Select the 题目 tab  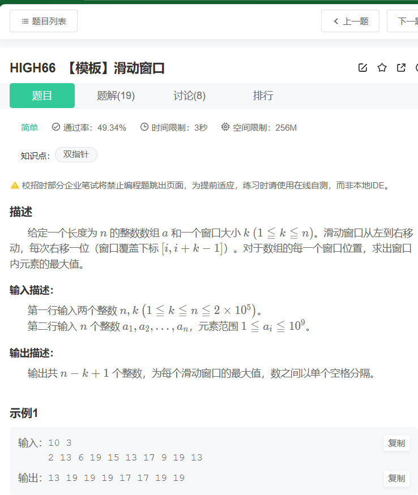click(42, 96)
